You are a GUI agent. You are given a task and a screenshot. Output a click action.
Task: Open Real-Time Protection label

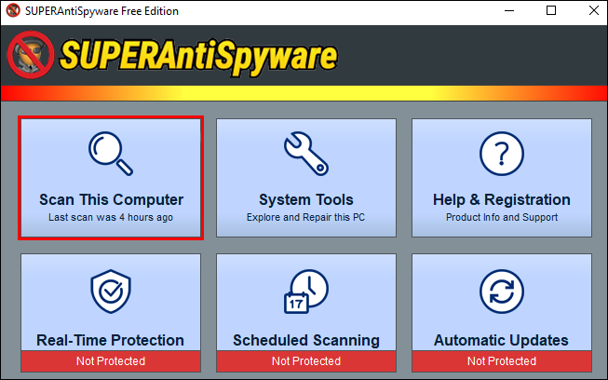tap(110, 340)
